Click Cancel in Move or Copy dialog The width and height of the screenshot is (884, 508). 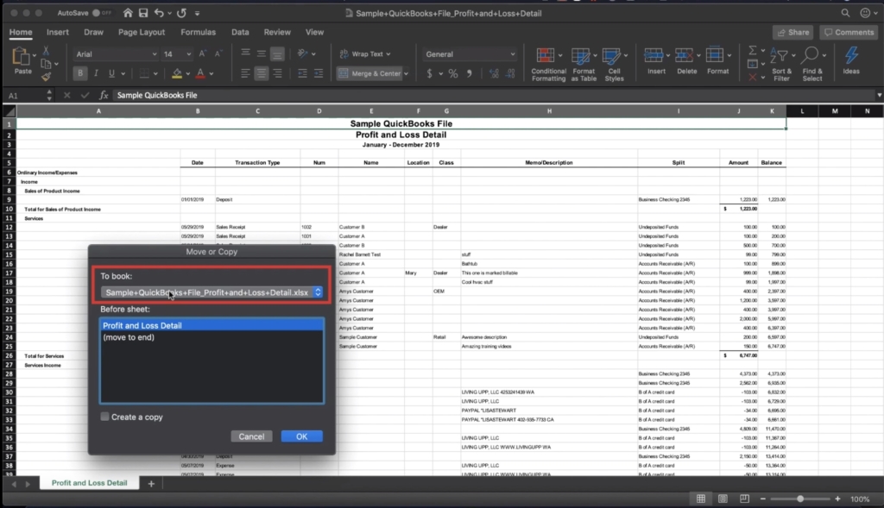[251, 436]
